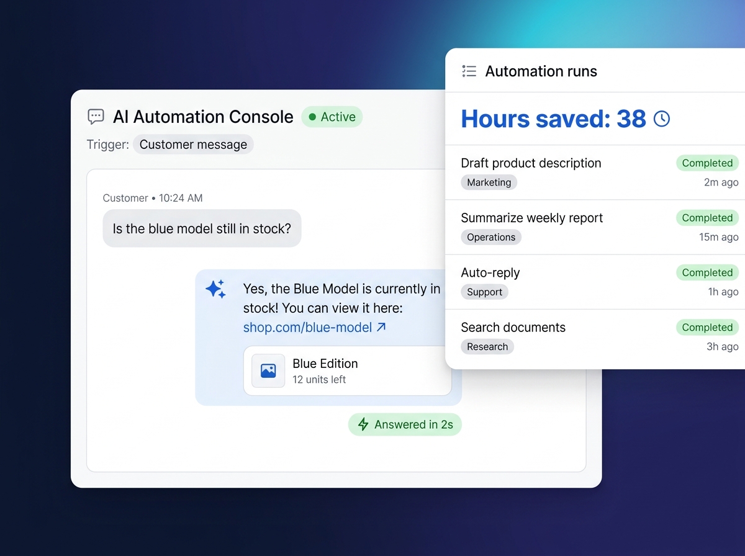
Task: Click the Hours saved: 38 heading
Action: [553, 119]
